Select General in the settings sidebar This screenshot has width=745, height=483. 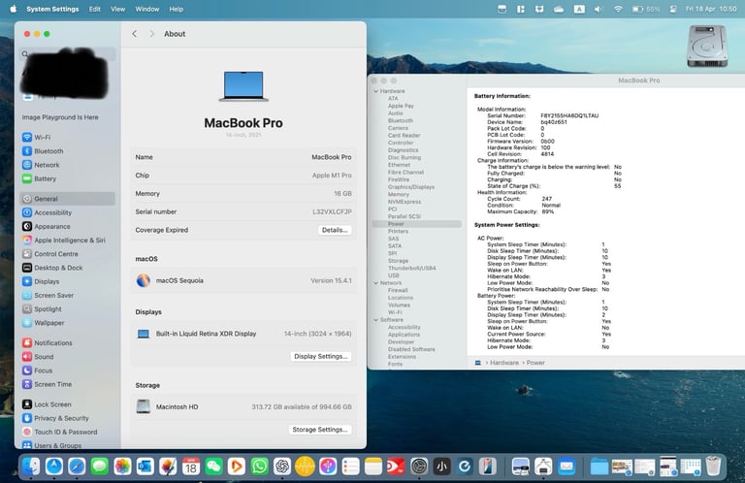point(67,199)
